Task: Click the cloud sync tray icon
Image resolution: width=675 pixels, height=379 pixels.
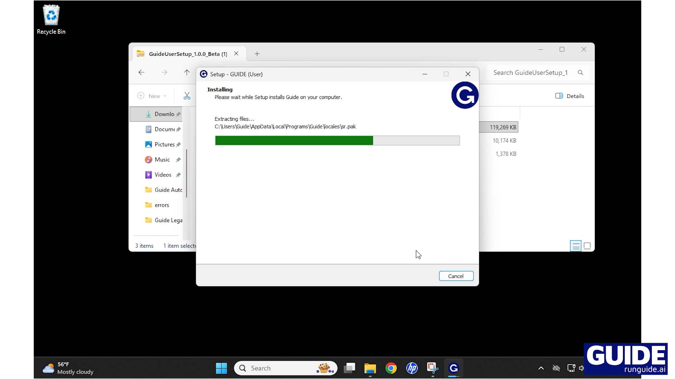Action: click(x=556, y=368)
